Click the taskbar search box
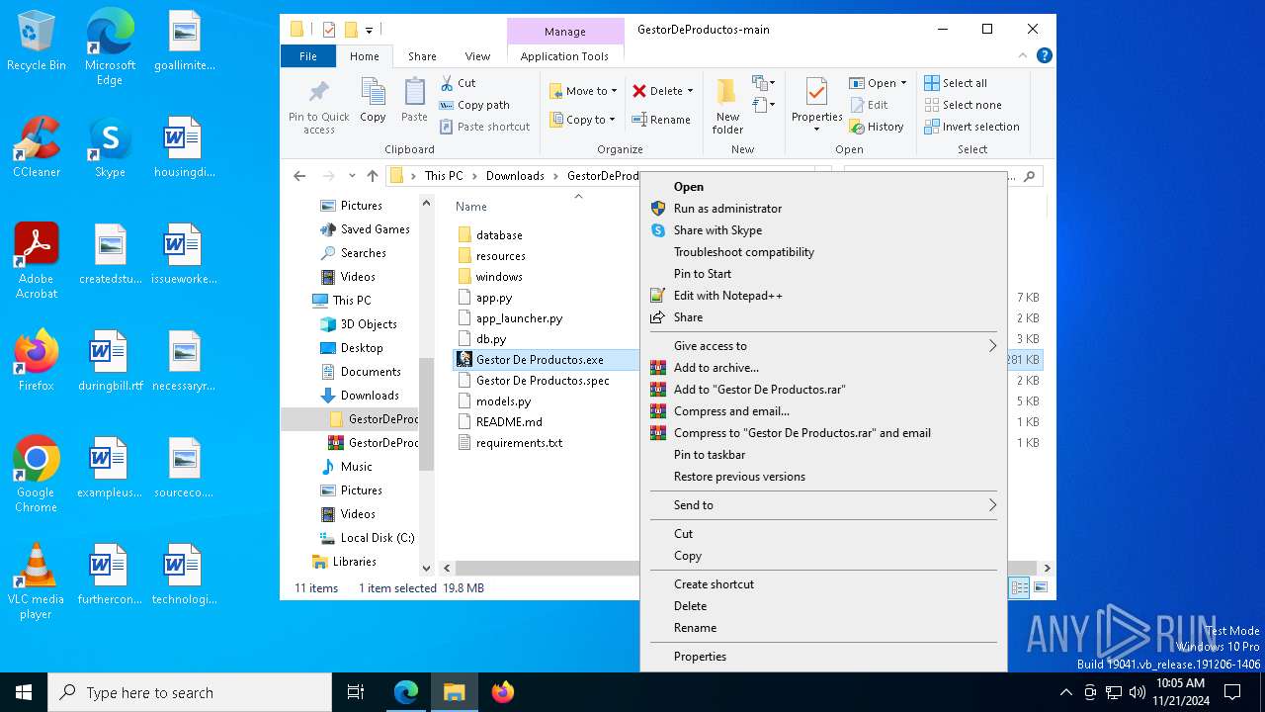The image size is (1265, 712). [x=190, y=692]
